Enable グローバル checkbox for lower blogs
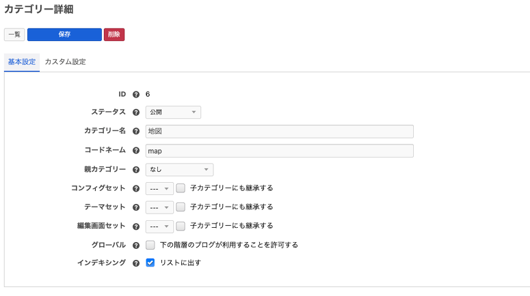Screen dimensions: 530x296 pyautogui.click(x=150, y=245)
